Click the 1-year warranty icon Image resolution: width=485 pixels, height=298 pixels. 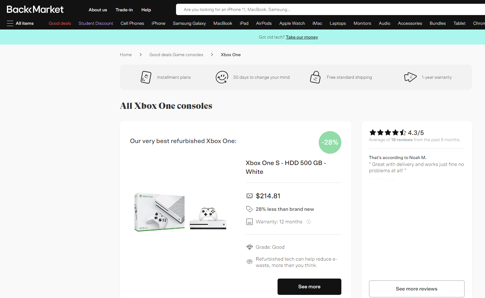[x=410, y=77]
